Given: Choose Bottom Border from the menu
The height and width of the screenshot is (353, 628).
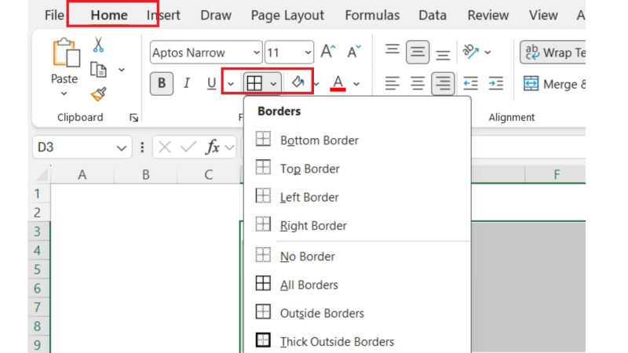Looking at the screenshot, I should (x=357, y=140).
